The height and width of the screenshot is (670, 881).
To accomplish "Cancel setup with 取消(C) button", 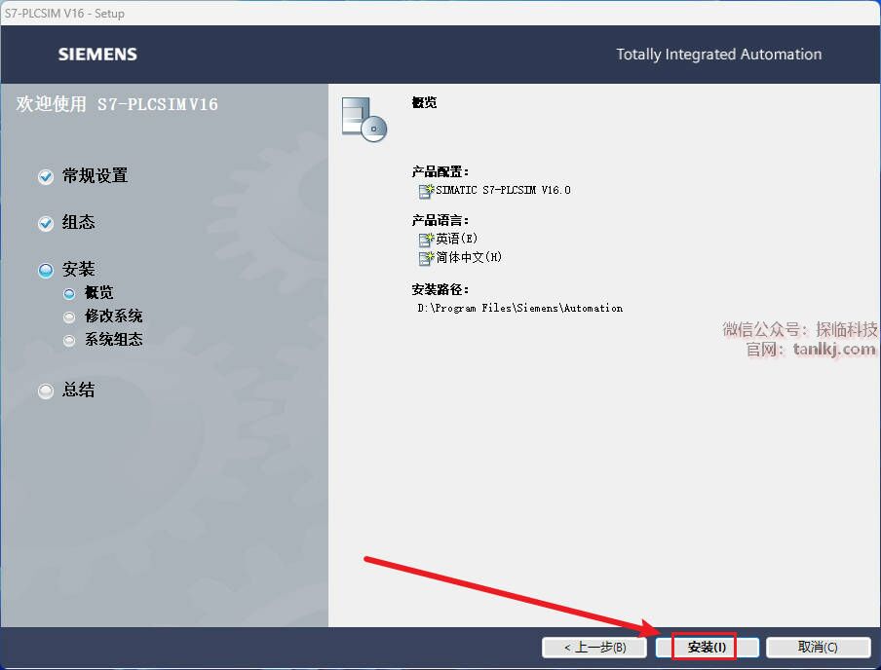I will click(x=818, y=647).
